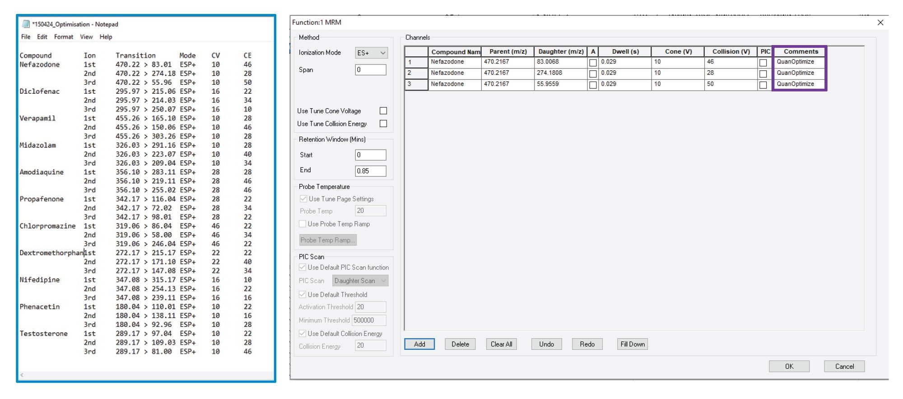Click collision cell with value 46
Viewport: 903px width, 399px height.
[x=731, y=62]
